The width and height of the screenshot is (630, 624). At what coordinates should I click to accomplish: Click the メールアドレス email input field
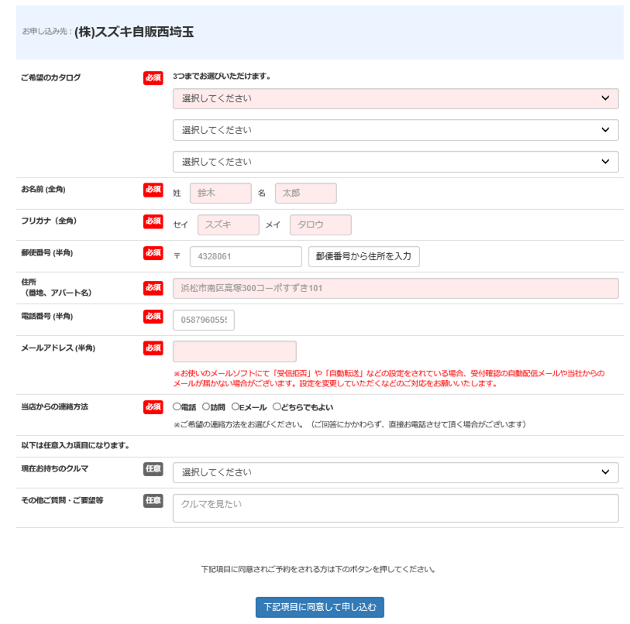235,351
